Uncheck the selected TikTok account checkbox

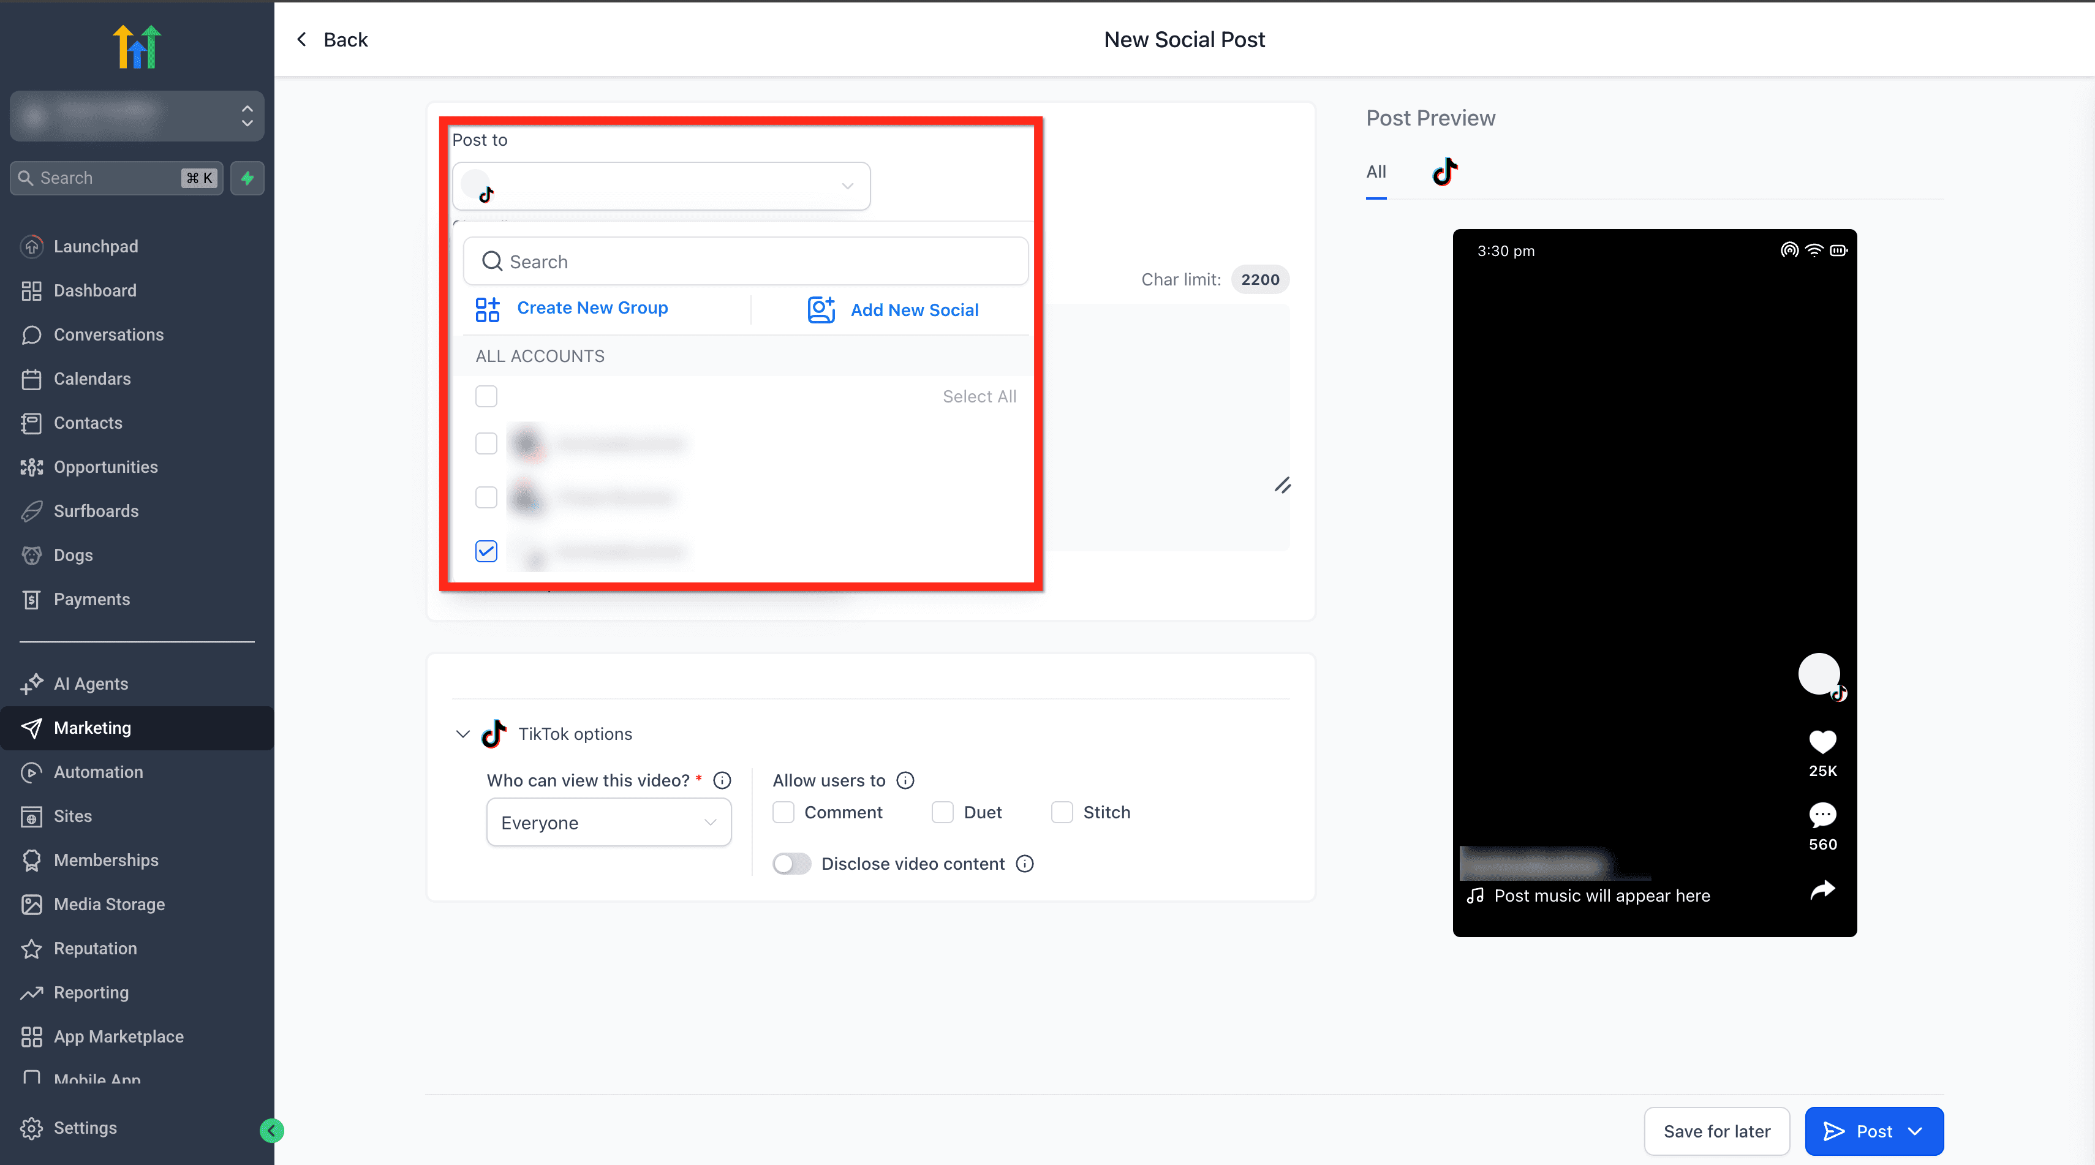pyautogui.click(x=486, y=551)
